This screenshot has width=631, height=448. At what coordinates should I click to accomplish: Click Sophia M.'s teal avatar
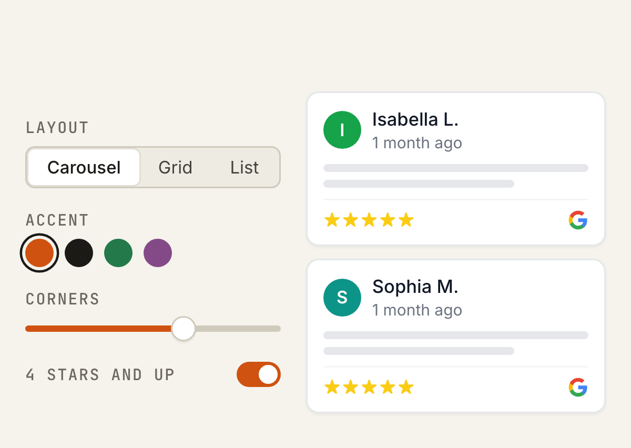(342, 298)
